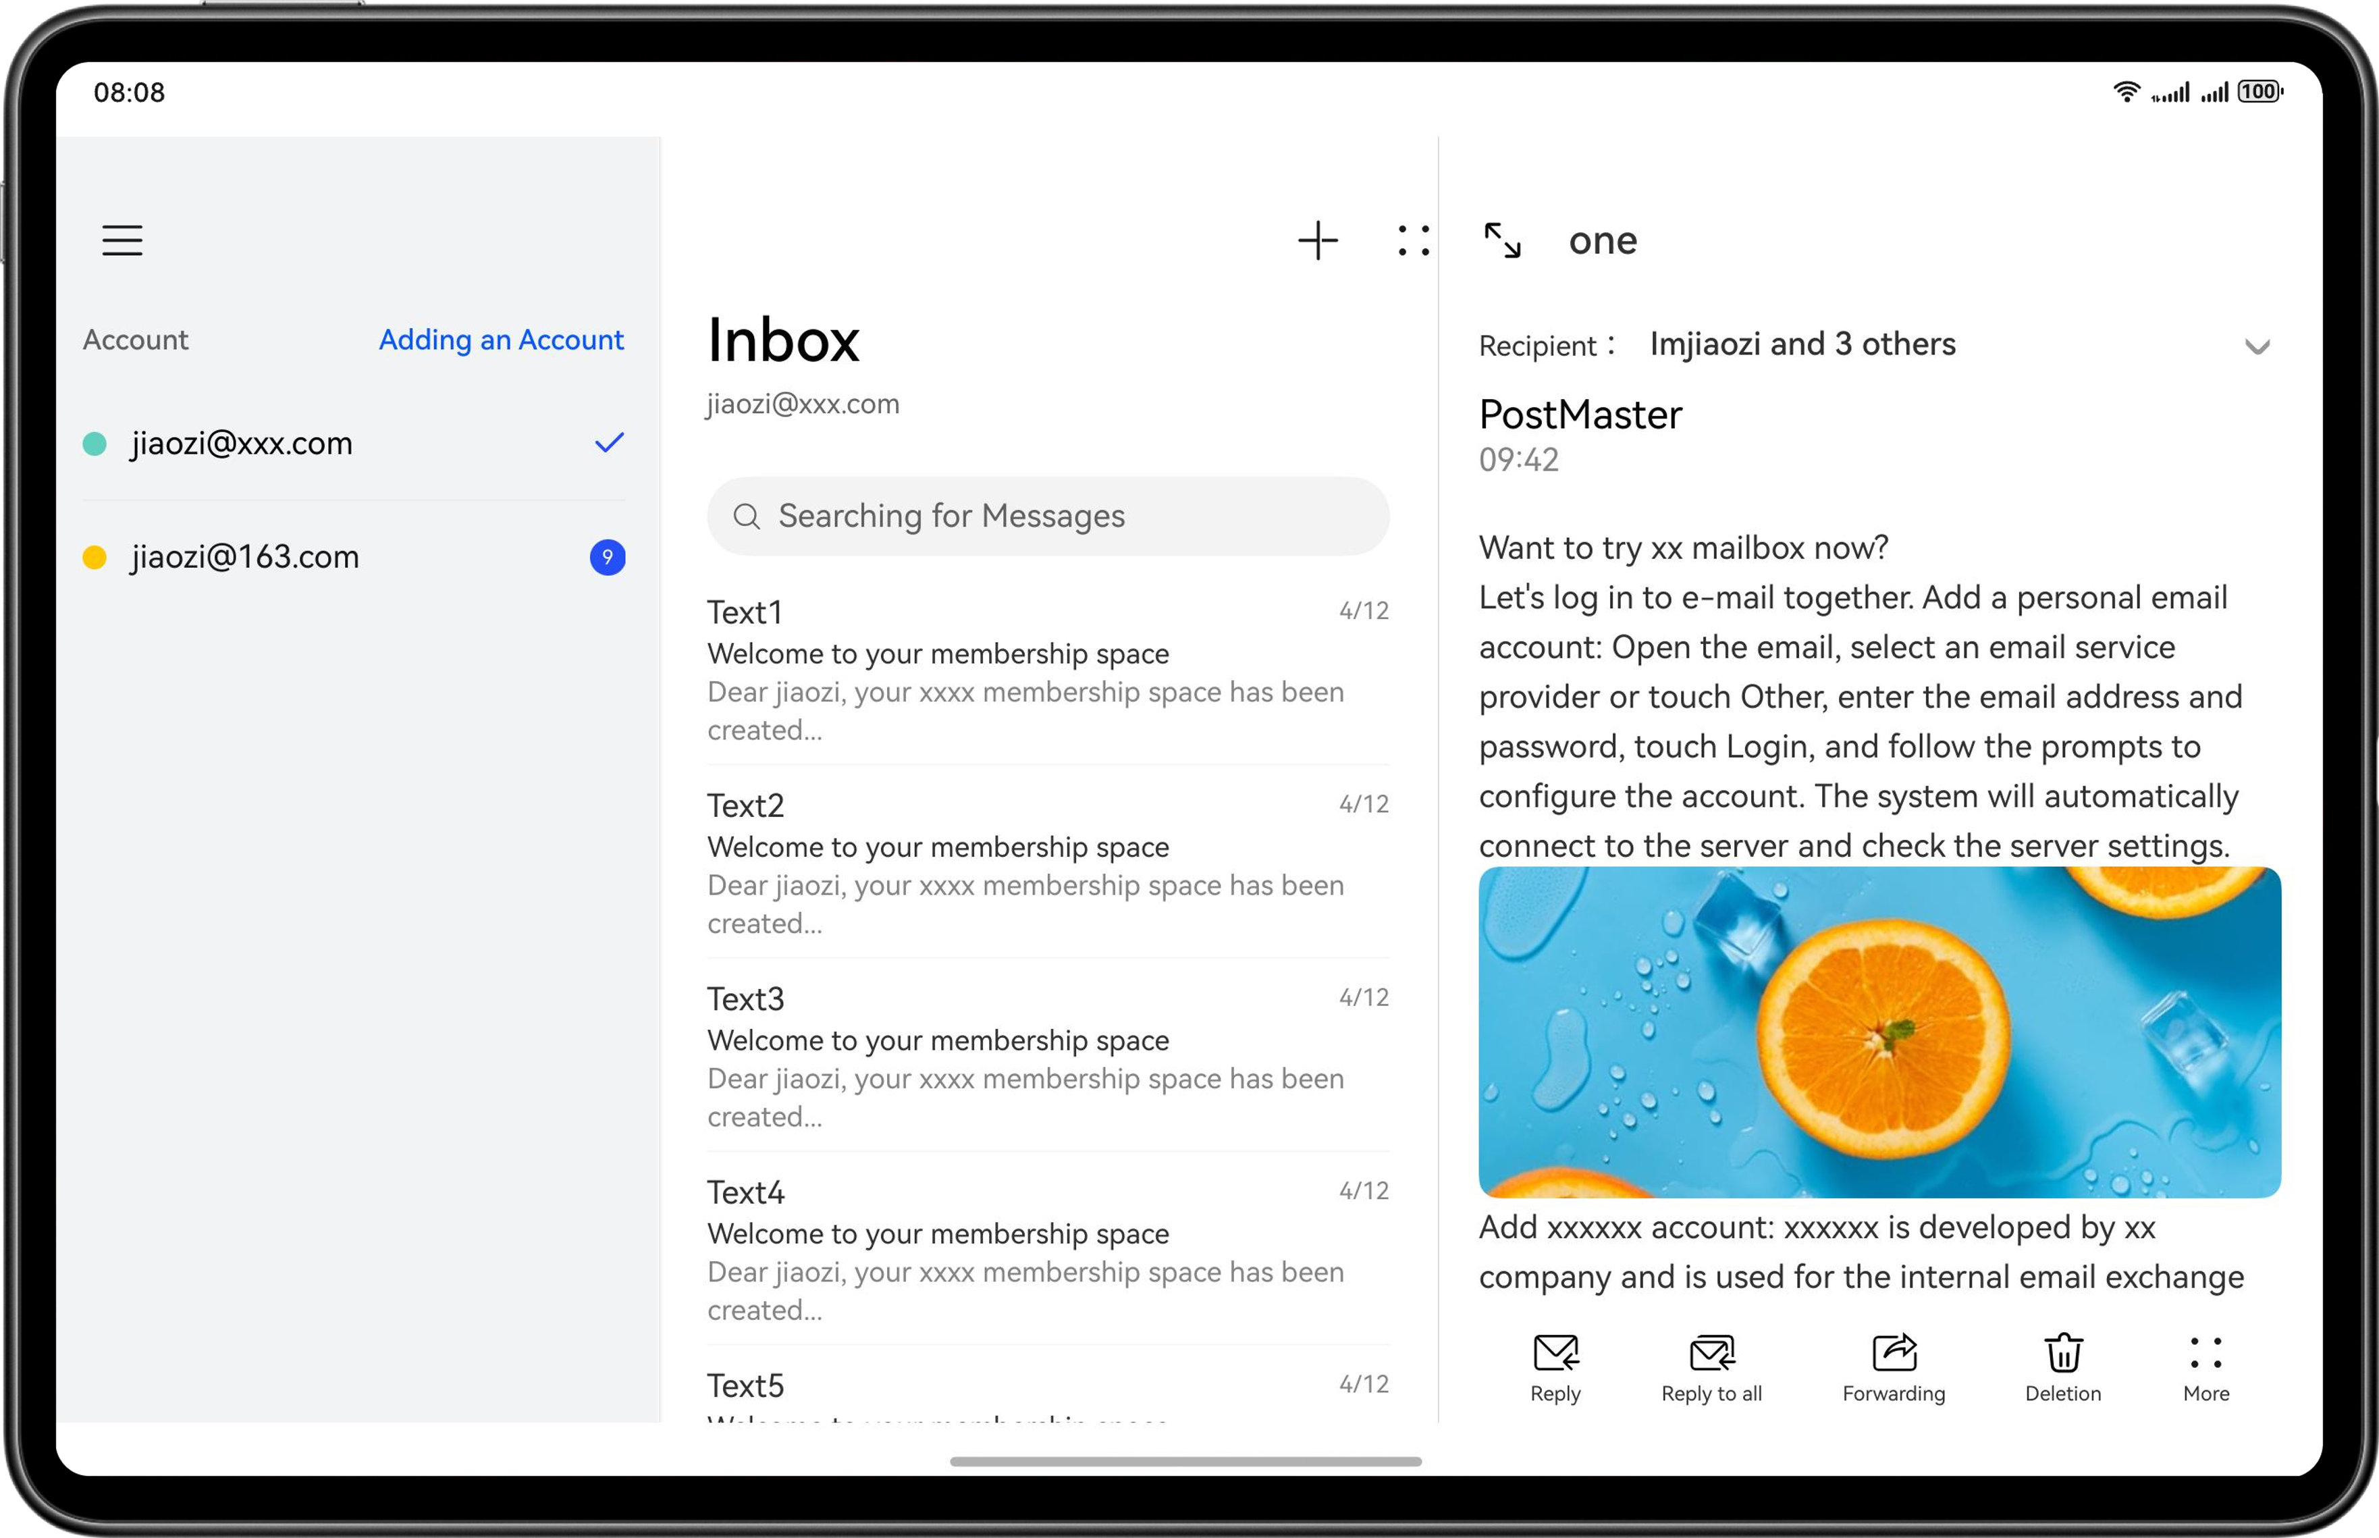Click the Deletion trash icon
This screenshot has height=1538, width=2379.
pyautogui.click(x=2064, y=1353)
